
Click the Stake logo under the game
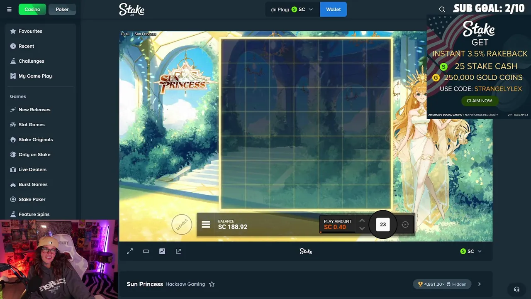306,251
